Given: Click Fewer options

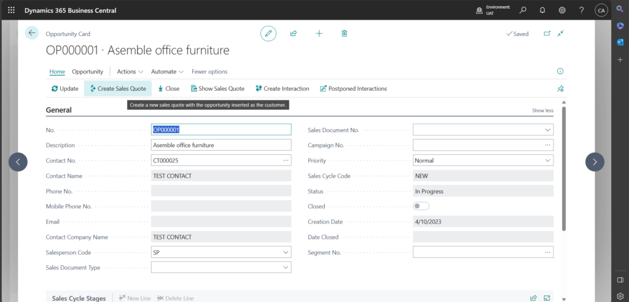Looking at the screenshot, I should (x=209, y=72).
